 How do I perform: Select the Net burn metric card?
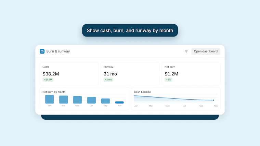point(191,74)
